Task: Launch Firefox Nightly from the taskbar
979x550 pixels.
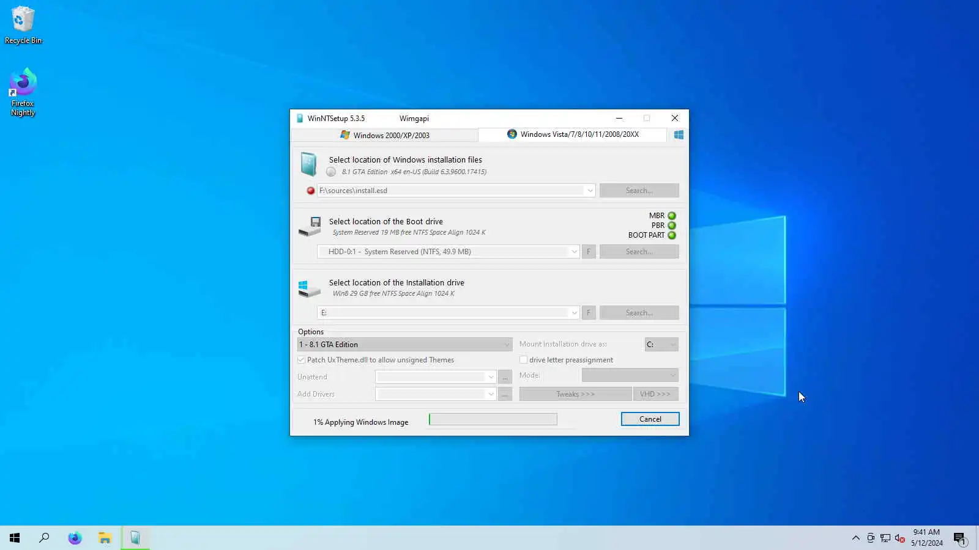Action: click(x=75, y=538)
